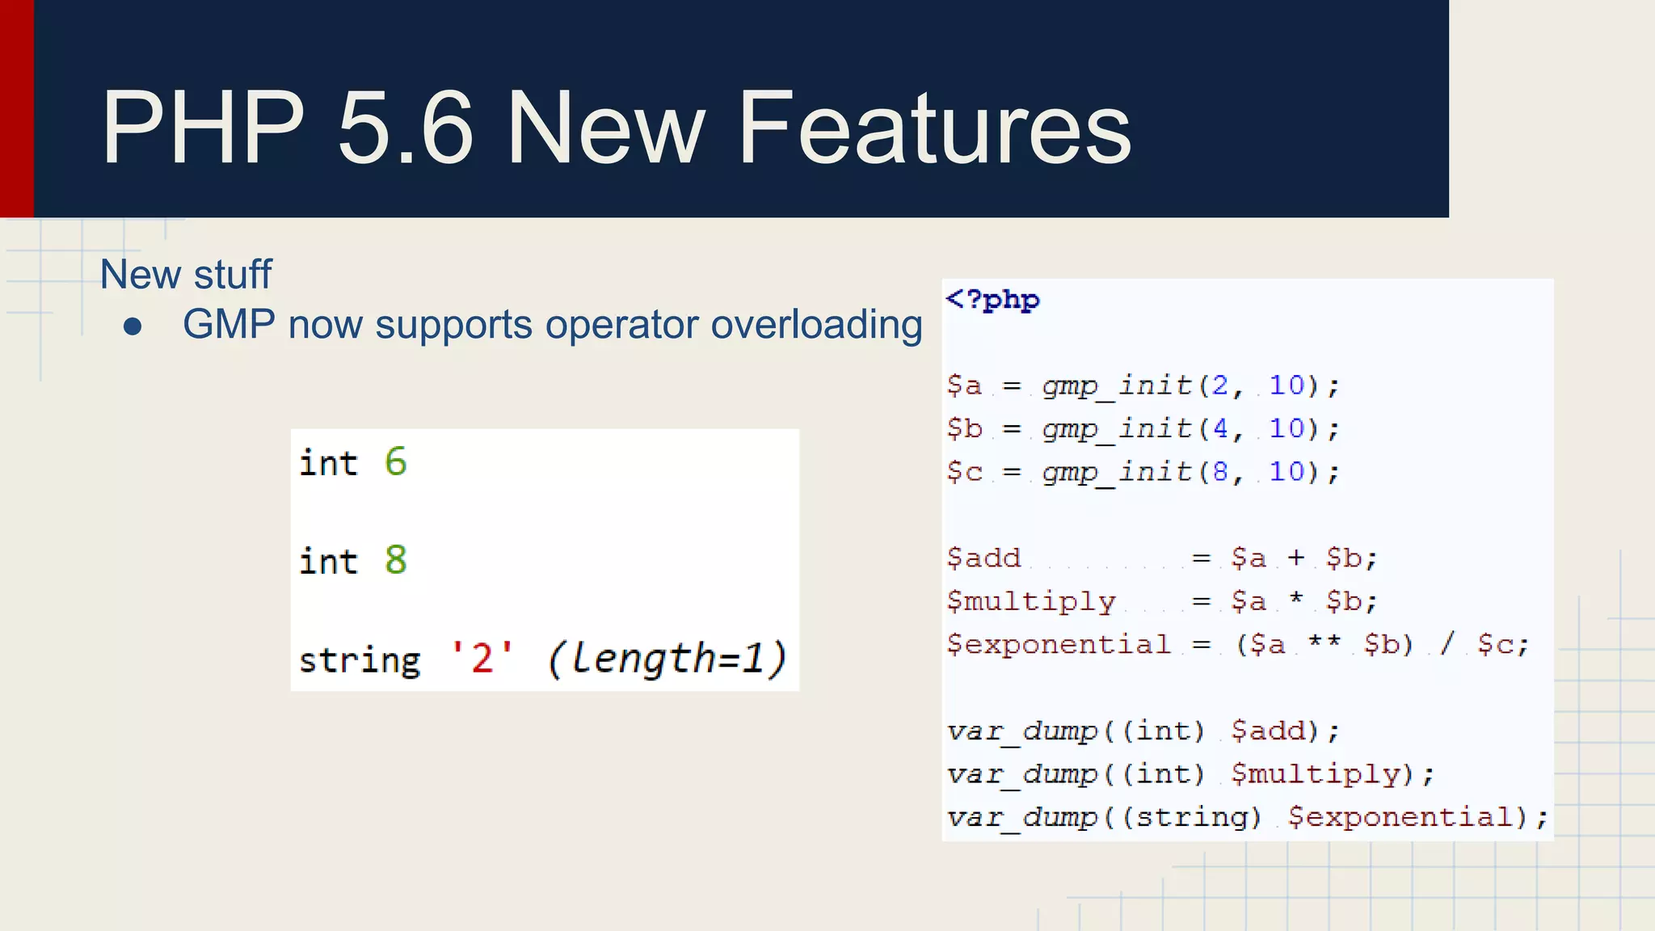Click the dark navy header banner
The image size is (1655, 931).
[x=1293, y=108]
